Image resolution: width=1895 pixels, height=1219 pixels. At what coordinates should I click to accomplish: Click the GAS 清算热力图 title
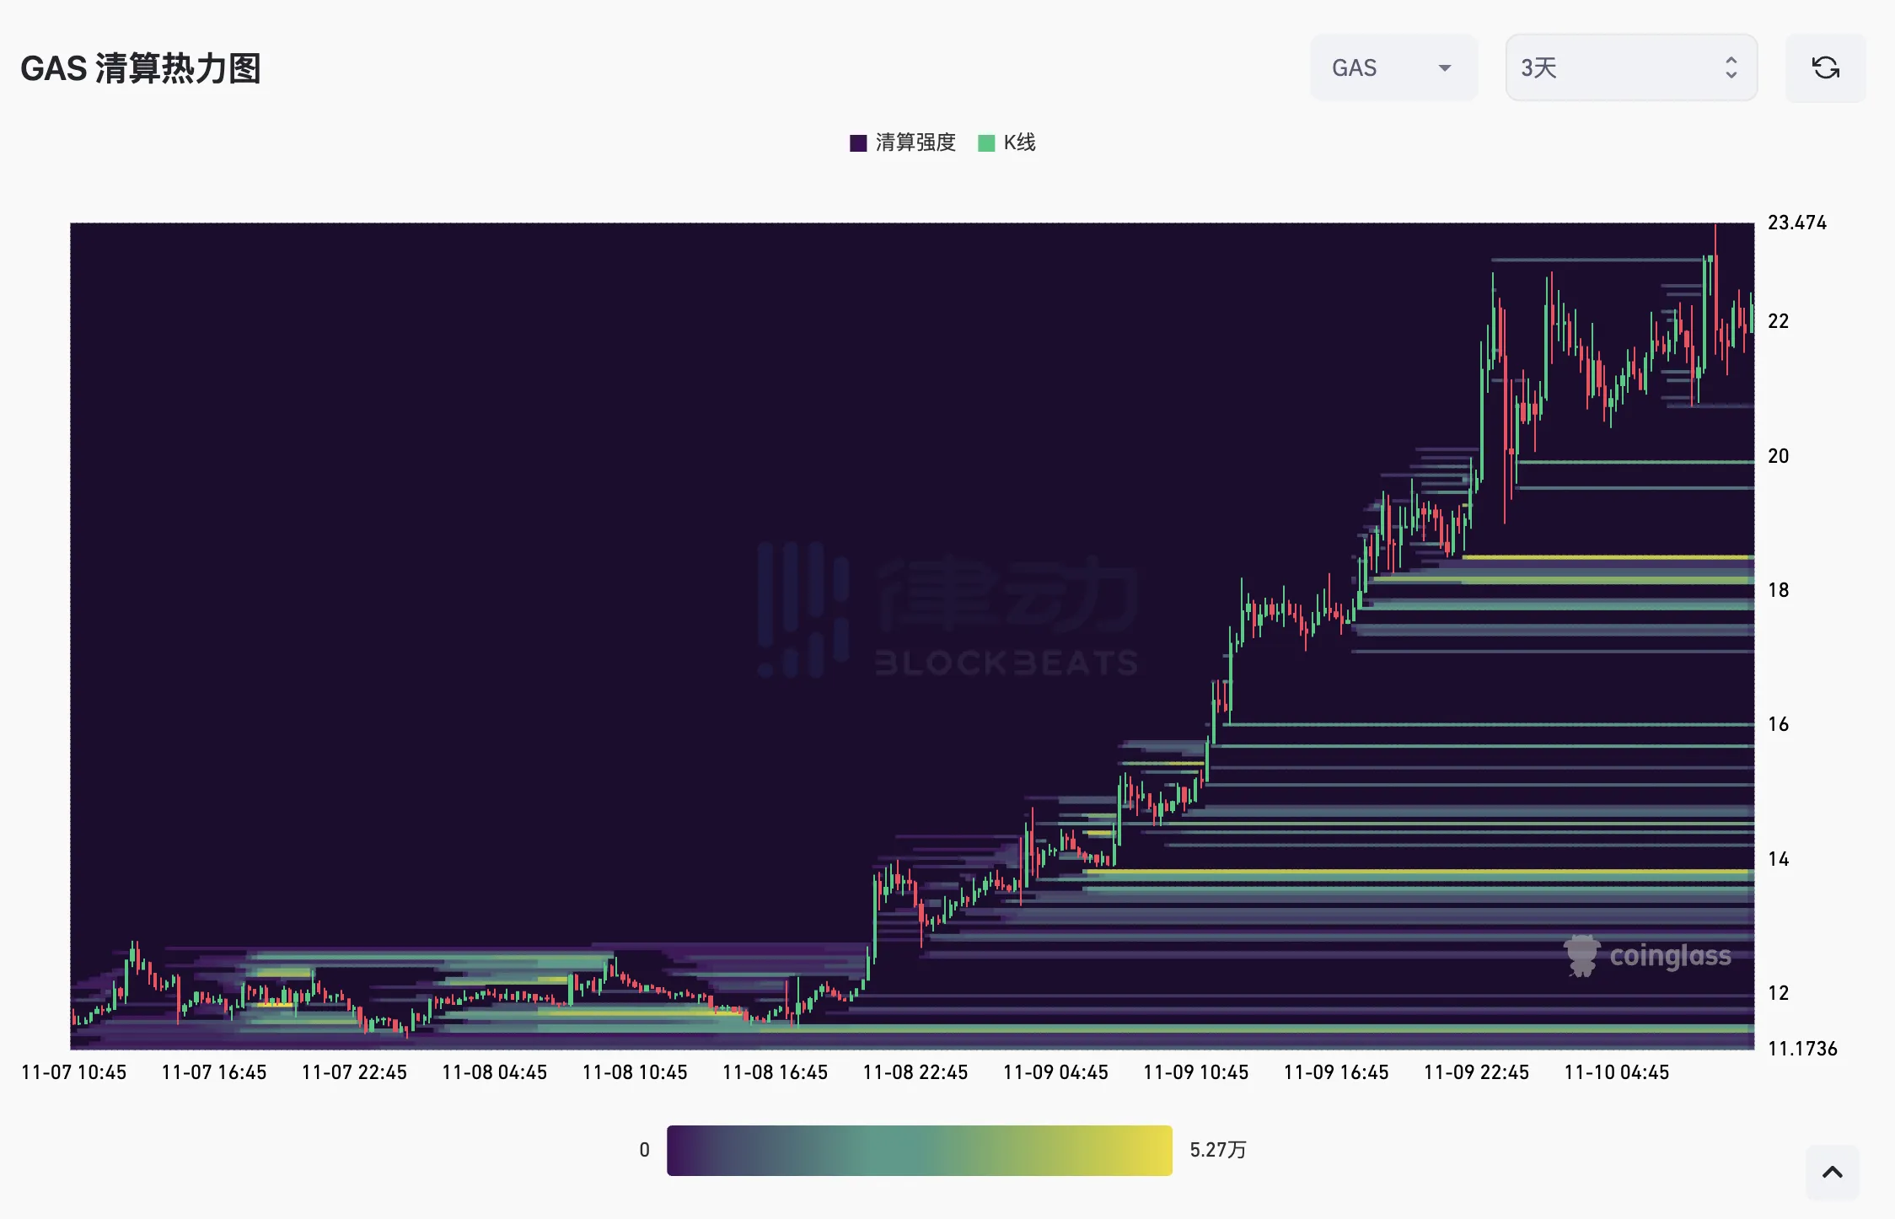click(x=141, y=68)
